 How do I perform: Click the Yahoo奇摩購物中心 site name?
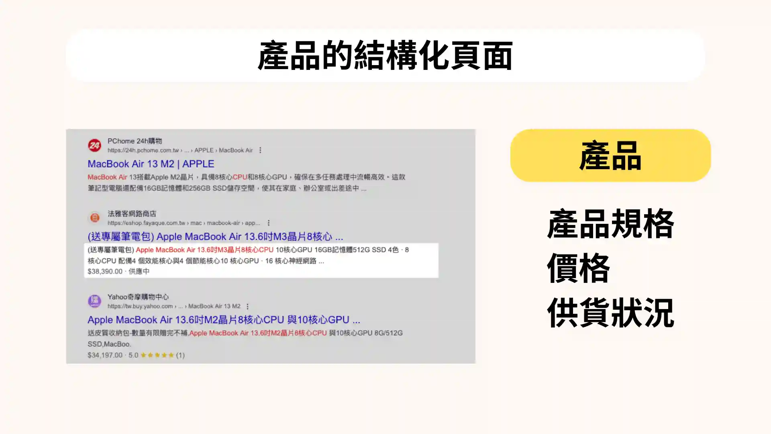point(138,297)
